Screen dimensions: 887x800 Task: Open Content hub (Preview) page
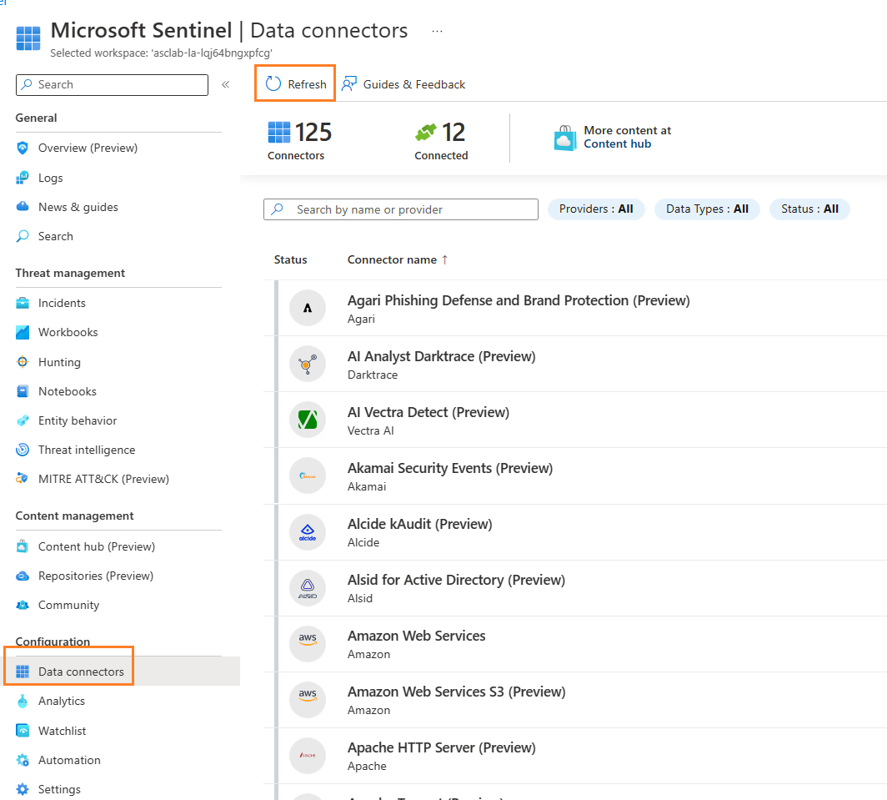(97, 546)
